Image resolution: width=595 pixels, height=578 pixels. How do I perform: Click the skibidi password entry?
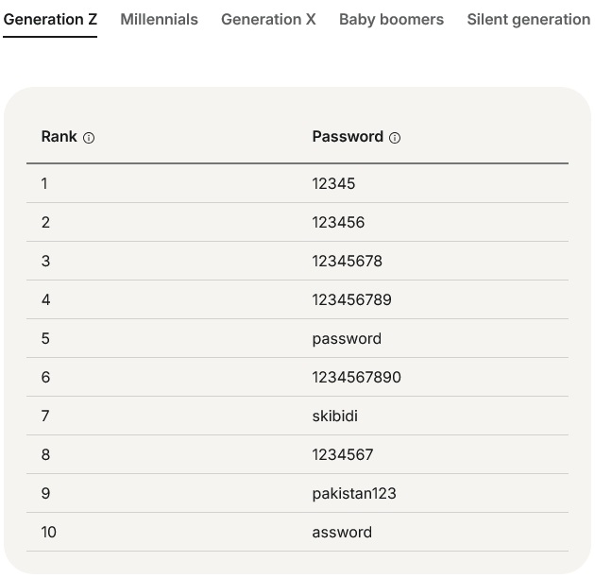(x=334, y=416)
